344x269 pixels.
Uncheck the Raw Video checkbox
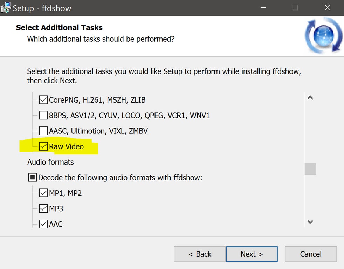click(43, 146)
